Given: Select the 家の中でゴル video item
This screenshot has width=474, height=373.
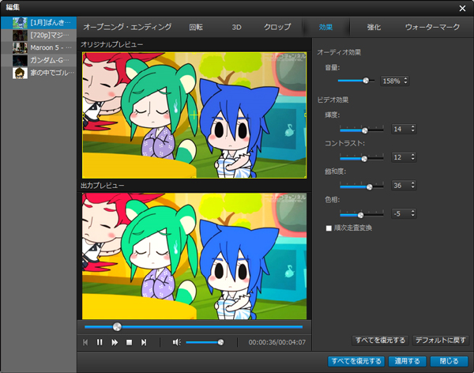Looking at the screenshot, I should click(x=39, y=73).
